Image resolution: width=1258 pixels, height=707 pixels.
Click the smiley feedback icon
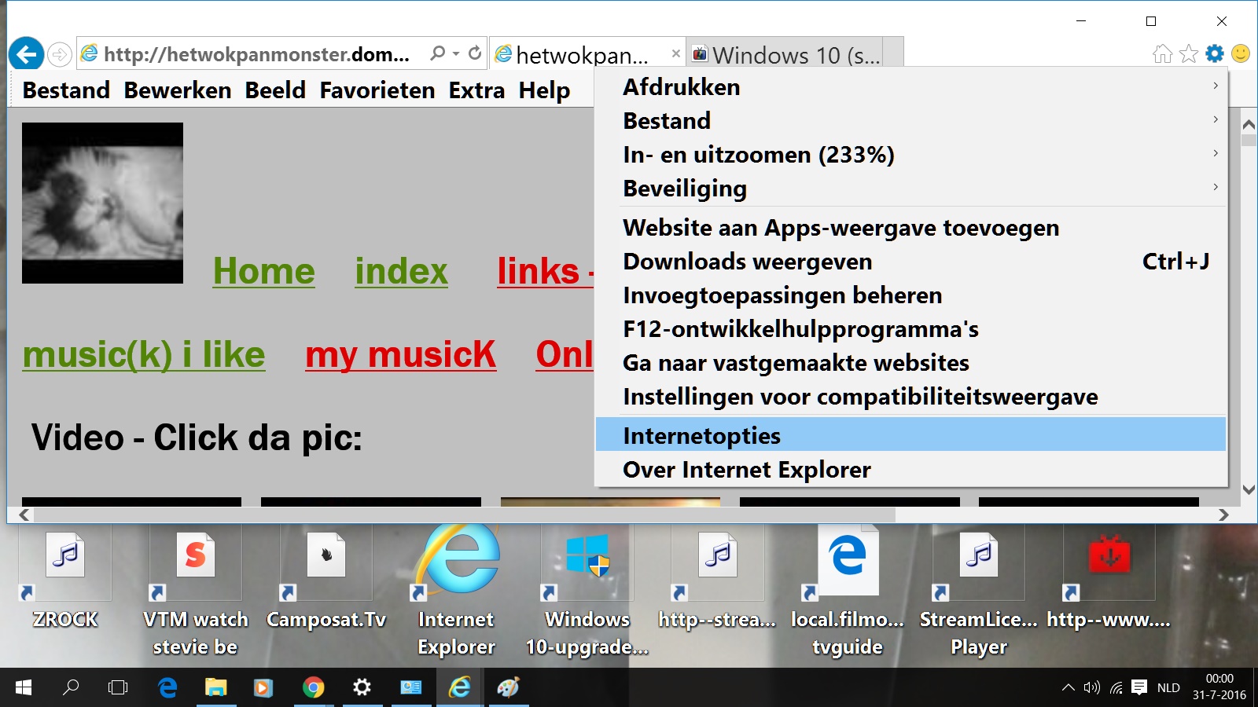click(1241, 53)
